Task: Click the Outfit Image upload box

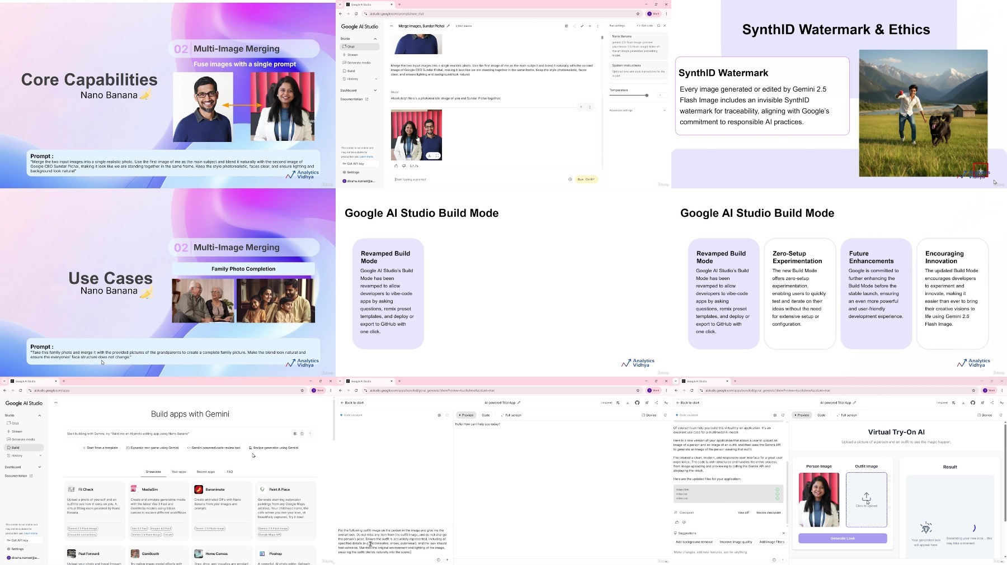Action: (x=867, y=500)
